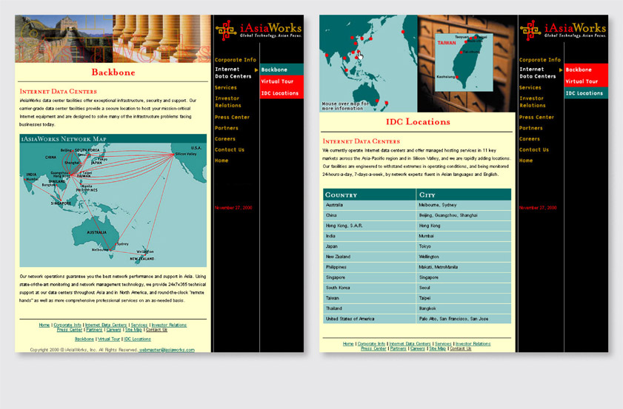This screenshot has width=623, height=409.
Task: Select Careers in IDC Locations page sidebar
Action: 529,139
